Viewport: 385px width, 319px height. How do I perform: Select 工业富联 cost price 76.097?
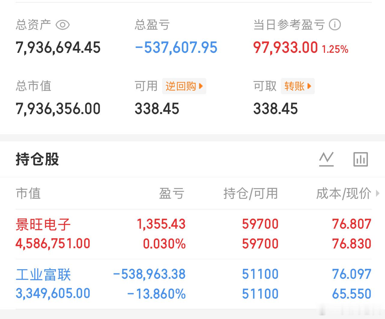click(x=352, y=274)
